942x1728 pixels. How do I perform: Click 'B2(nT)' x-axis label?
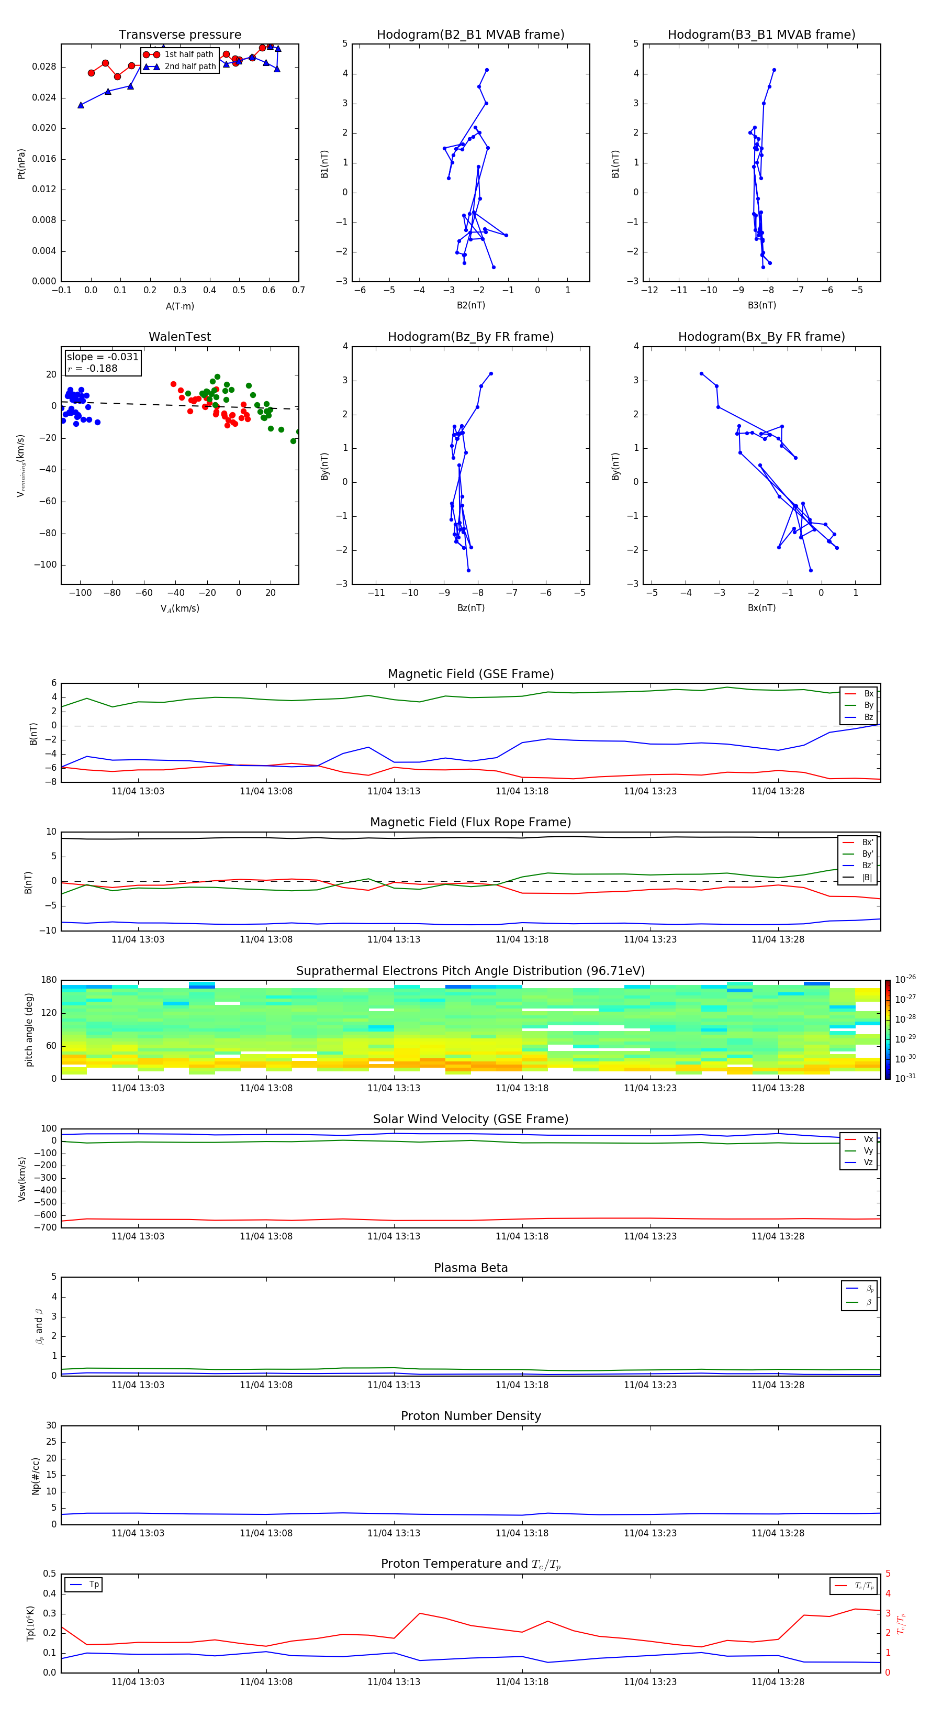click(470, 305)
